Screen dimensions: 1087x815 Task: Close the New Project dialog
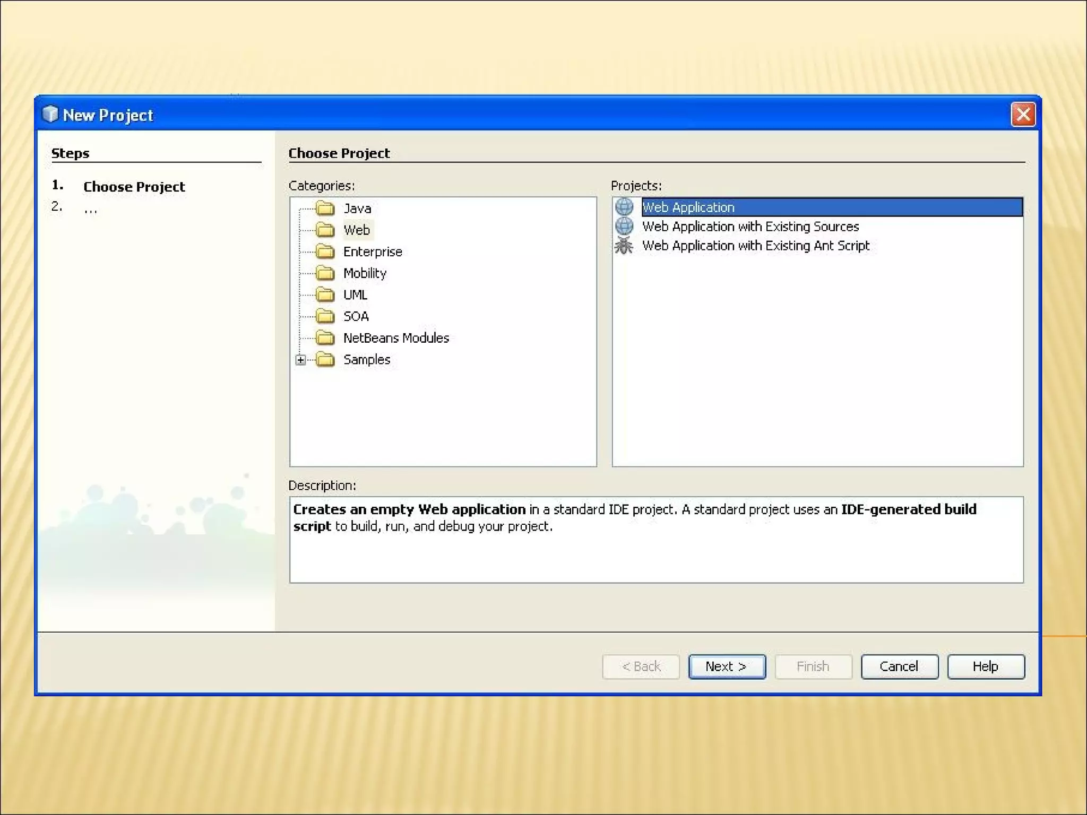pos(1023,114)
